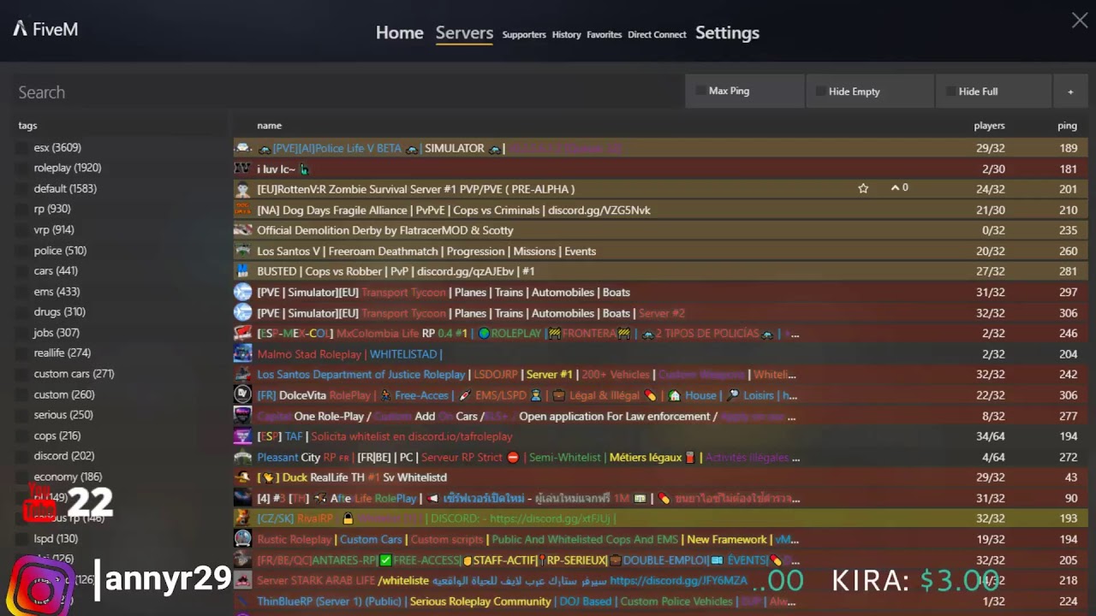1096x616 pixels.
Task: Tick the default (1583) tag
Action: [21, 189]
